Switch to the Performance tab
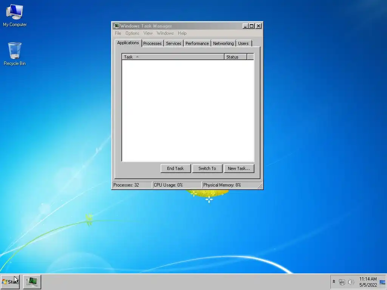The width and height of the screenshot is (387, 290). tap(197, 43)
